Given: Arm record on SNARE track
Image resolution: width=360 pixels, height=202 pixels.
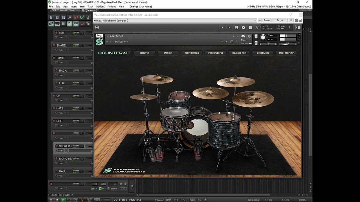Looking at the screenshot, I should 54,45.
